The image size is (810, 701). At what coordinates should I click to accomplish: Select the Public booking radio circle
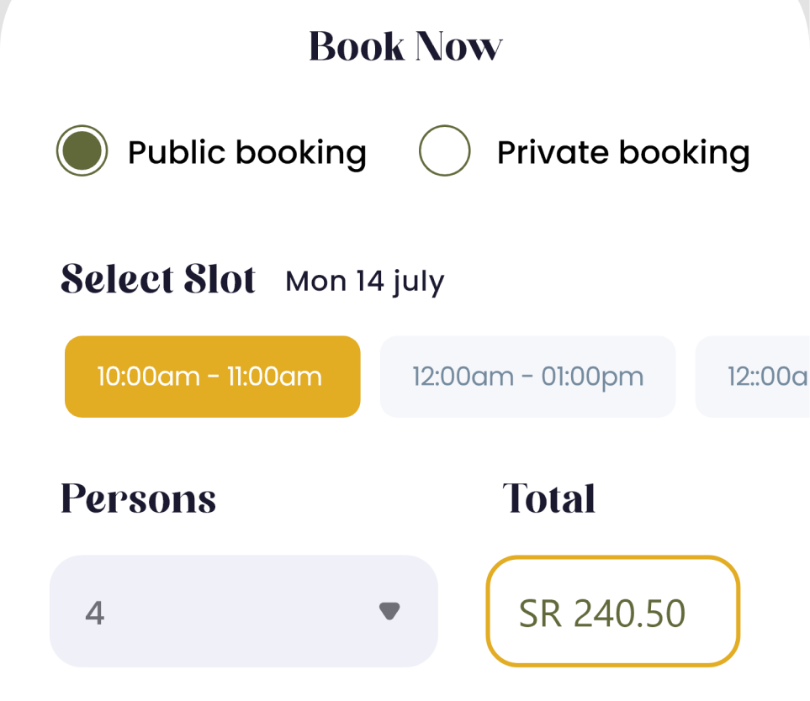(82, 151)
